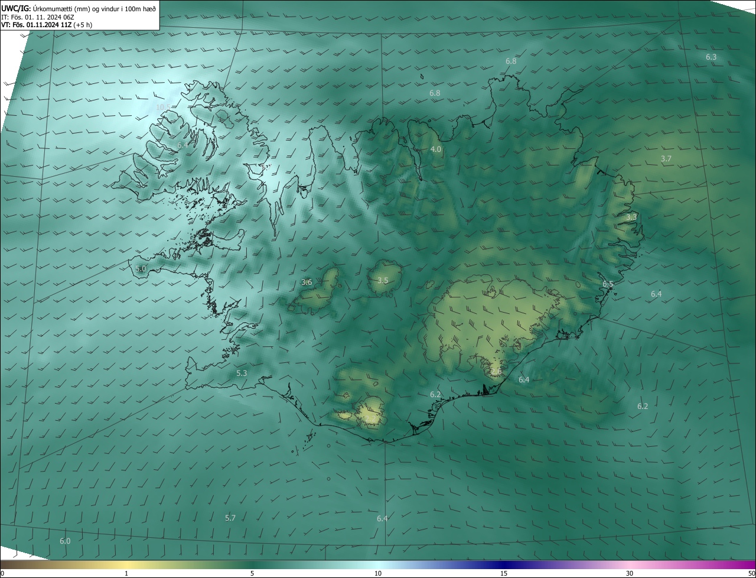
Task: Click the color scale tick labeled 15
Action: click(x=504, y=573)
